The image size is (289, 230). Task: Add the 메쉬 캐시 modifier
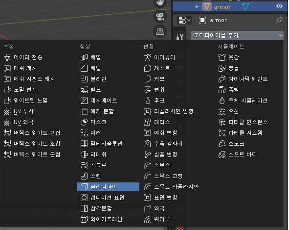pyautogui.click(x=21, y=68)
